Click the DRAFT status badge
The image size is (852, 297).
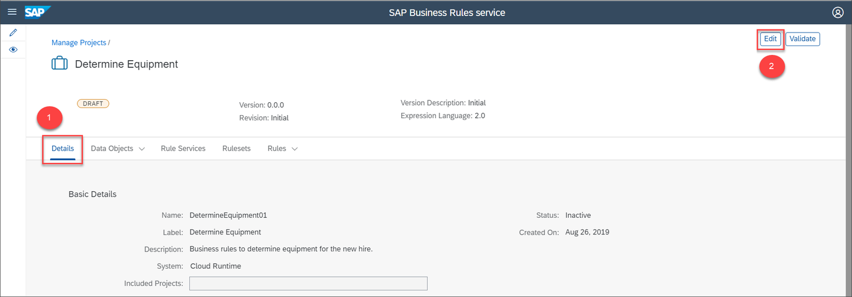coord(93,103)
